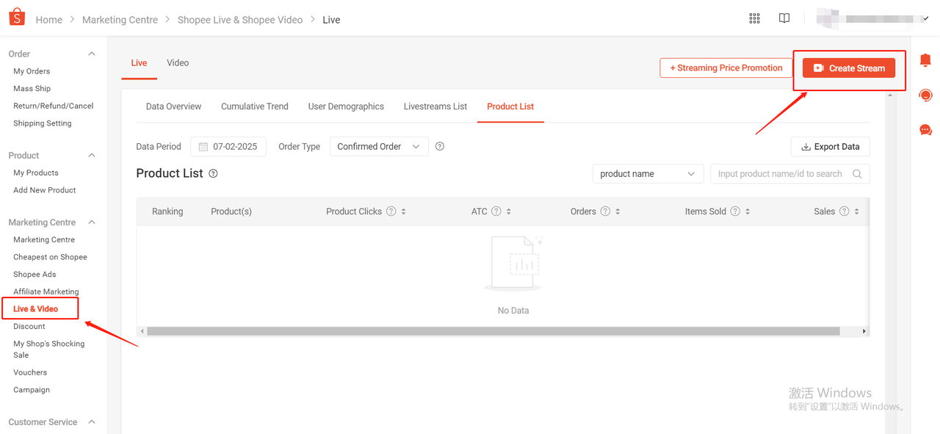This screenshot has width=940, height=434.
Task: Click the Product List title help icon
Action: (x=213, y=174)
